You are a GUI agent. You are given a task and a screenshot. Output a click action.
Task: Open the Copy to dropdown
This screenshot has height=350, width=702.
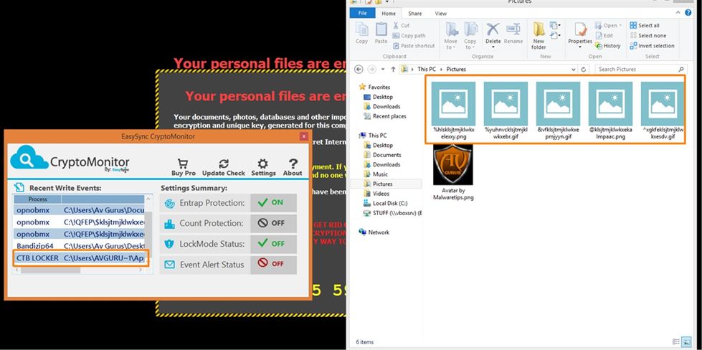click(470, 36)
